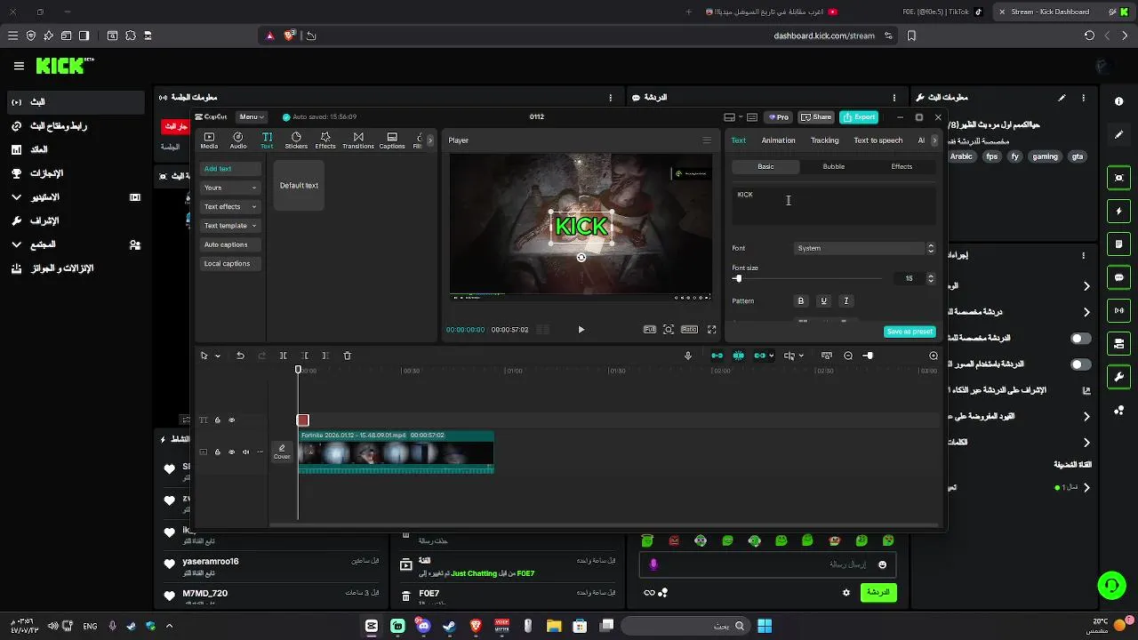Switch to the Tracking tab
Viewport: 1138px width, 640px height.
[824, 140]
